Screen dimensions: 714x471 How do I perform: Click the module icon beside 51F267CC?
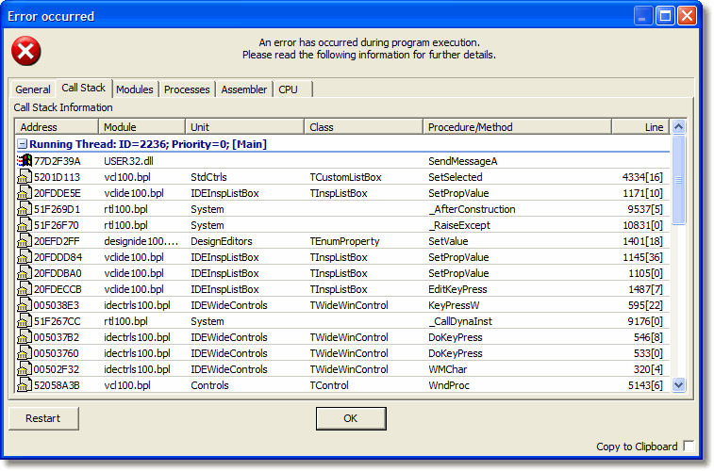click(25, 321)
